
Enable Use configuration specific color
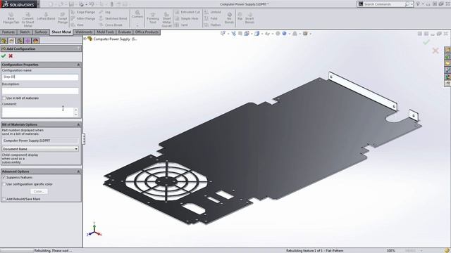[x=4, y=184]
